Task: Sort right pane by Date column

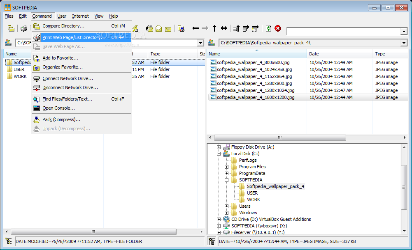Action: tap(340, 54)
